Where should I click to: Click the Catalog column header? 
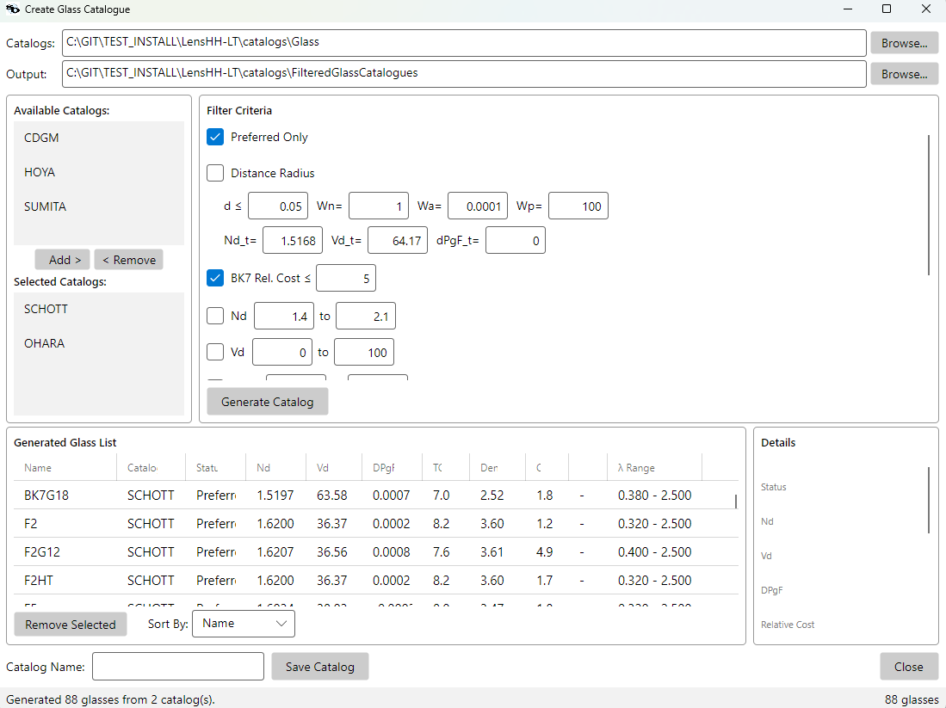click(x=151, y=468)
